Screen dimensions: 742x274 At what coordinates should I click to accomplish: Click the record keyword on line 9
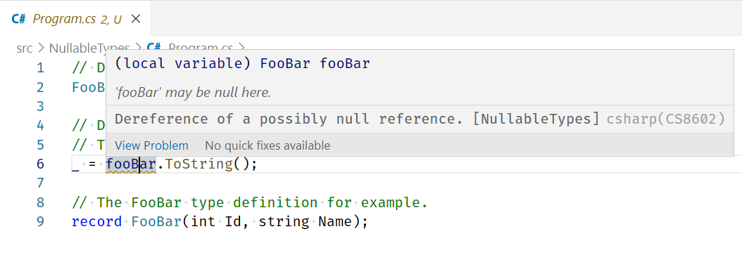[97, 221]
